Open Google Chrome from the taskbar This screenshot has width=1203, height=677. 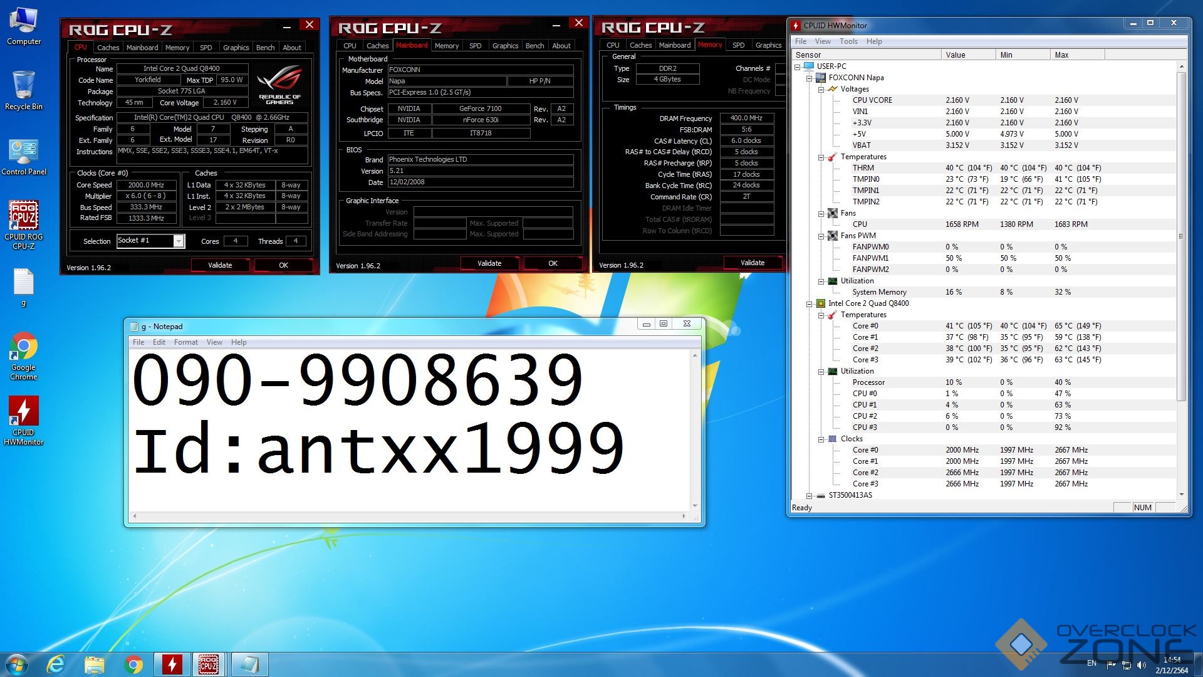click(133, 664)
